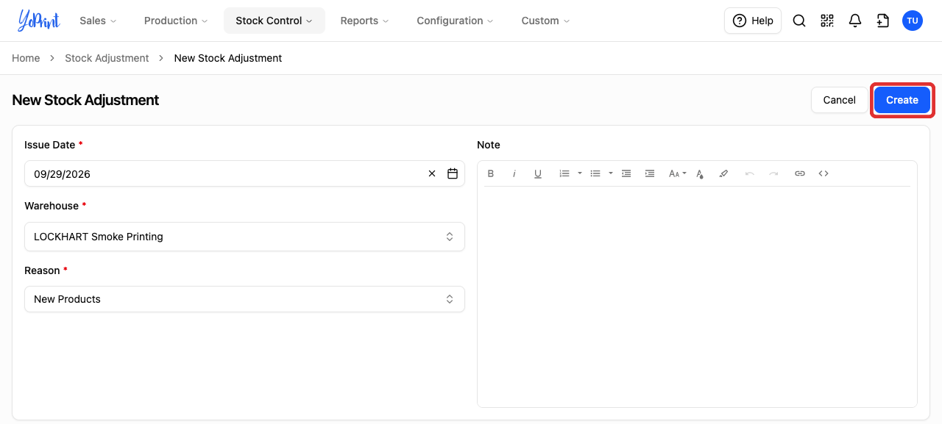Click the Help button
The width and height of the screenshot is (942, 424).
(x=753, y=21)
